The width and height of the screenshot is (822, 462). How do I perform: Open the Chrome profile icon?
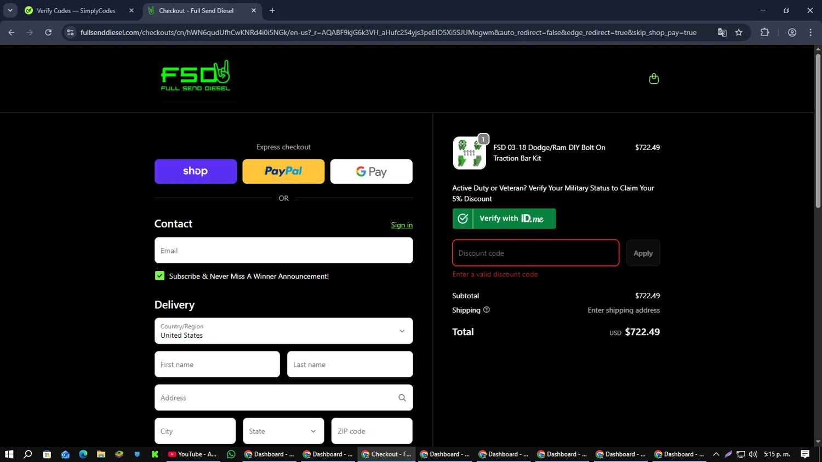[x=792, y=32]
